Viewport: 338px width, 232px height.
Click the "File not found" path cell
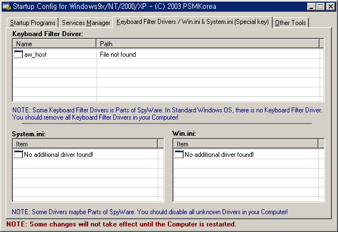pyautogui.click(x=118, y=55)
